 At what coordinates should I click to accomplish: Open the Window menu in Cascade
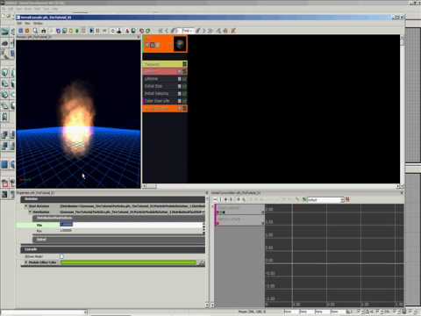(x=38, y=23)
